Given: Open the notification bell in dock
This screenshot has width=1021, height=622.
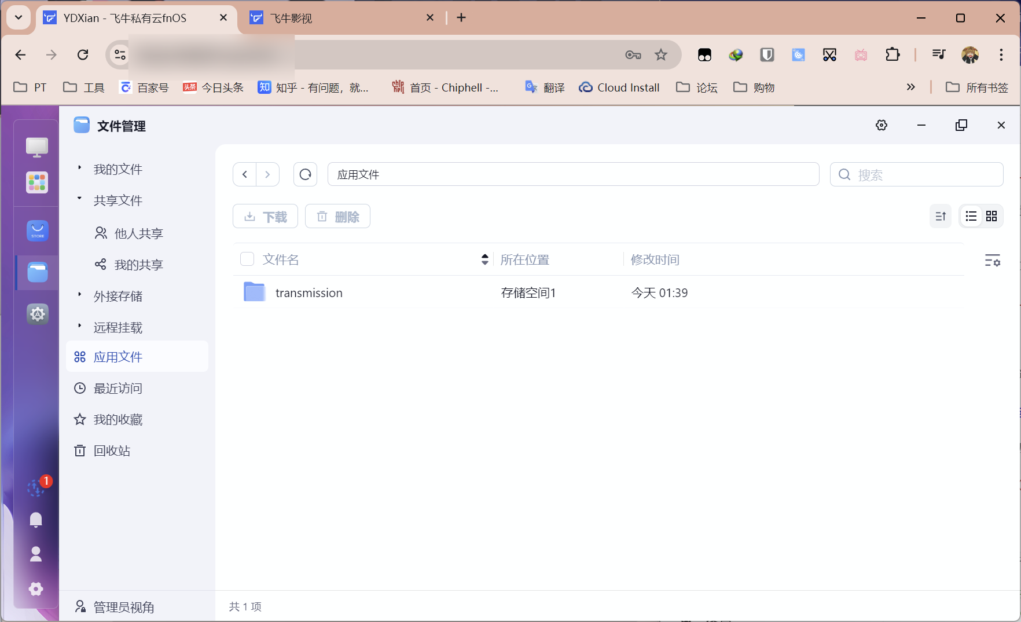Looking at the screenshot, I should click(x=36, y=519).
